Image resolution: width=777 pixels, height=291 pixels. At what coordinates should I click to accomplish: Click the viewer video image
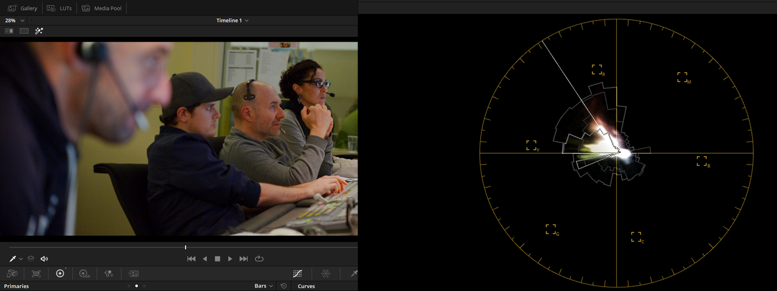click(x=179, y=139)
